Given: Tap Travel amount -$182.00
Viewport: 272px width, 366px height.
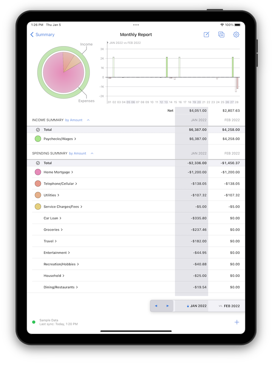Looking at the screenshot, I should tap(199, 241).
